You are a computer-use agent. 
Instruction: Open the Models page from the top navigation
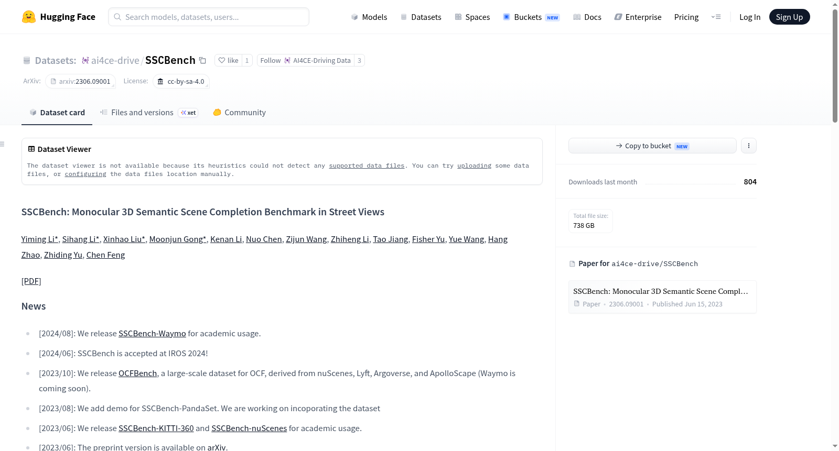[369, 17]
